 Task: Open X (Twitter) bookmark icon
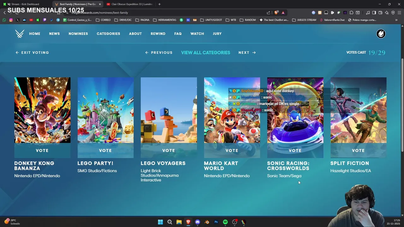pos(17,20)
